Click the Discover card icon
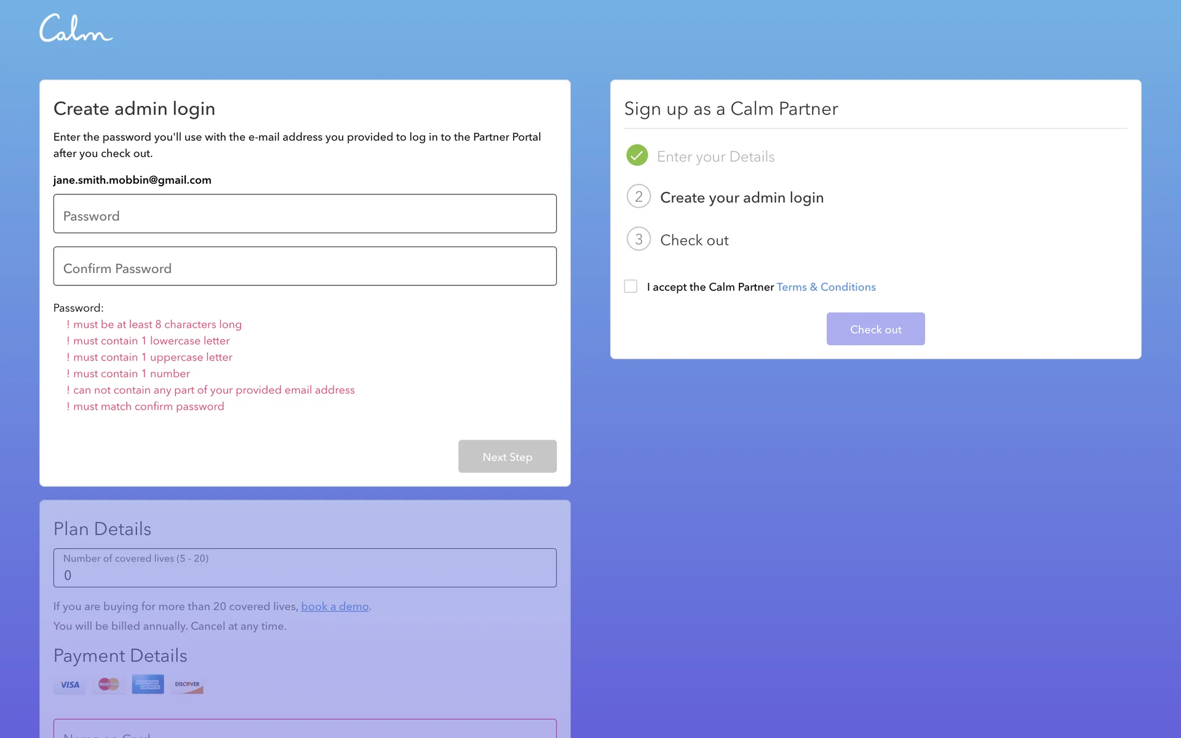Viewport: 1181px width, 738px height. (x=187, y=684)
